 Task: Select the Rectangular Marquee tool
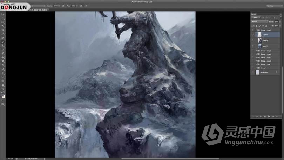(3, 18)
